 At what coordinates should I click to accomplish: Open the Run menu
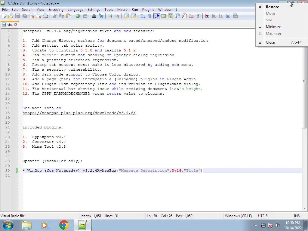tap(135, 10)
